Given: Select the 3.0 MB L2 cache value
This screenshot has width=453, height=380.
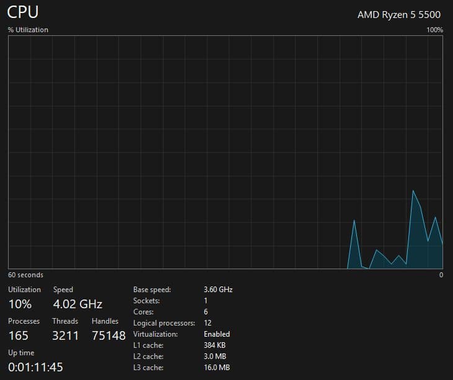Looking at the screenshot, I should [215, 356].
